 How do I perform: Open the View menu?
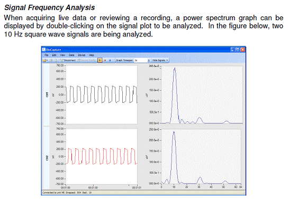pos(62,55)
